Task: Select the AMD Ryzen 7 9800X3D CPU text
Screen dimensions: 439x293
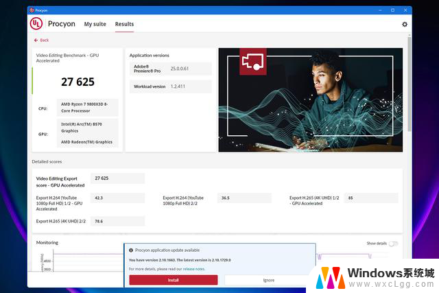Action: (84, 107)
